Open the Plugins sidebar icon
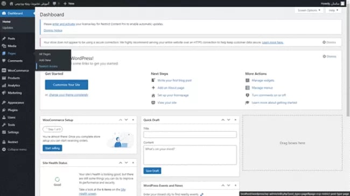Image resolution: width=350 pixels, height=196 pixels. click(x=4, y=110)
